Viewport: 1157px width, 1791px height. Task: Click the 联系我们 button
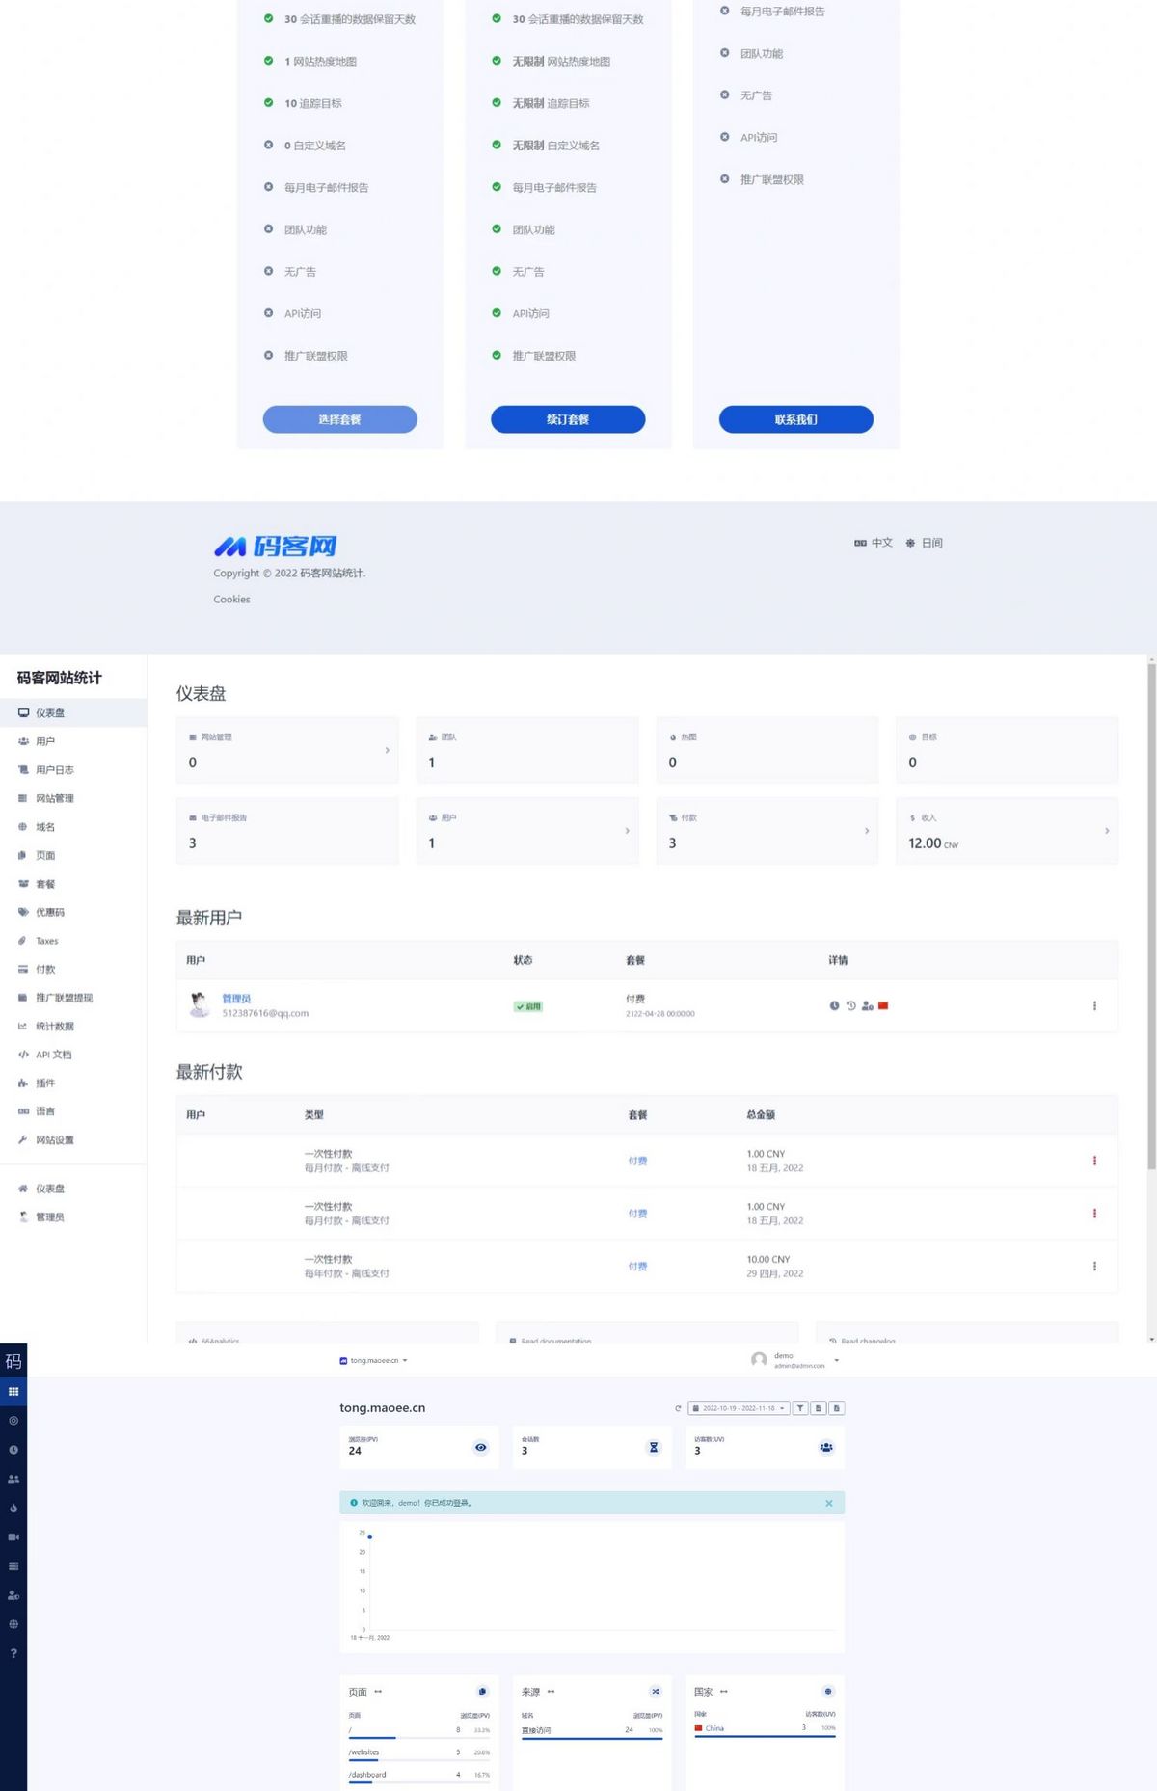point(796,419)
